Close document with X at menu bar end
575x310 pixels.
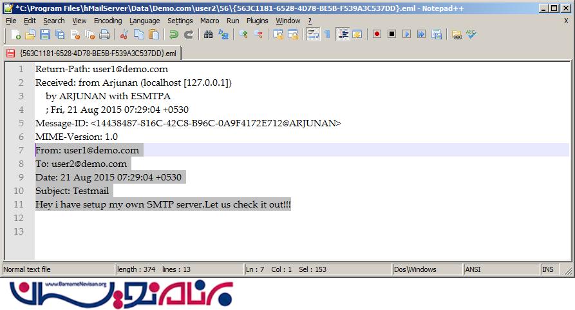566,21
